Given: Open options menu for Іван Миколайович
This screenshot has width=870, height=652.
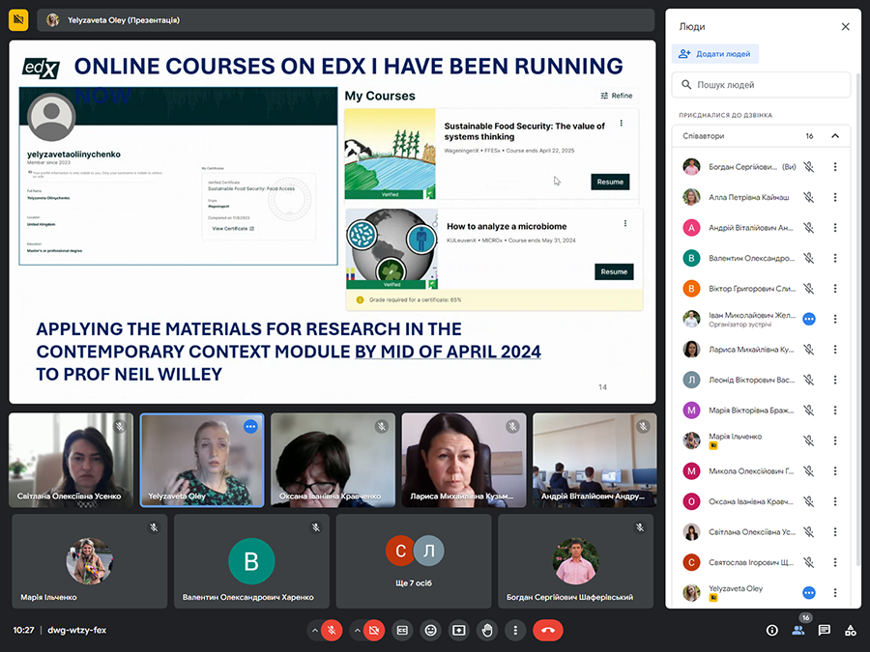Looking at the screenshot, I should pos(835,319).
